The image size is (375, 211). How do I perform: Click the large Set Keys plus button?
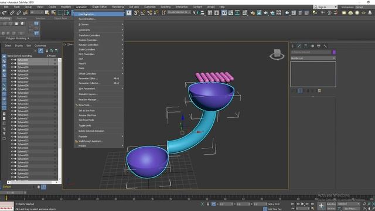[x=321, y=206]
